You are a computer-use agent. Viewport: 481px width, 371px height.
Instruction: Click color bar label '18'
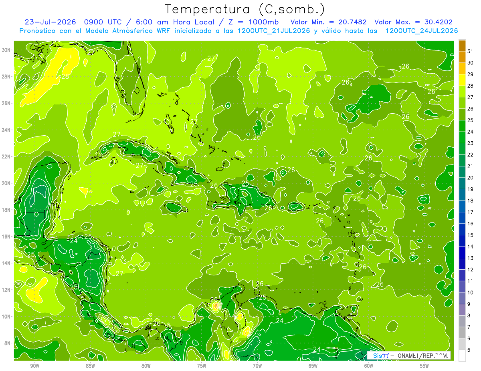[471, 201]
